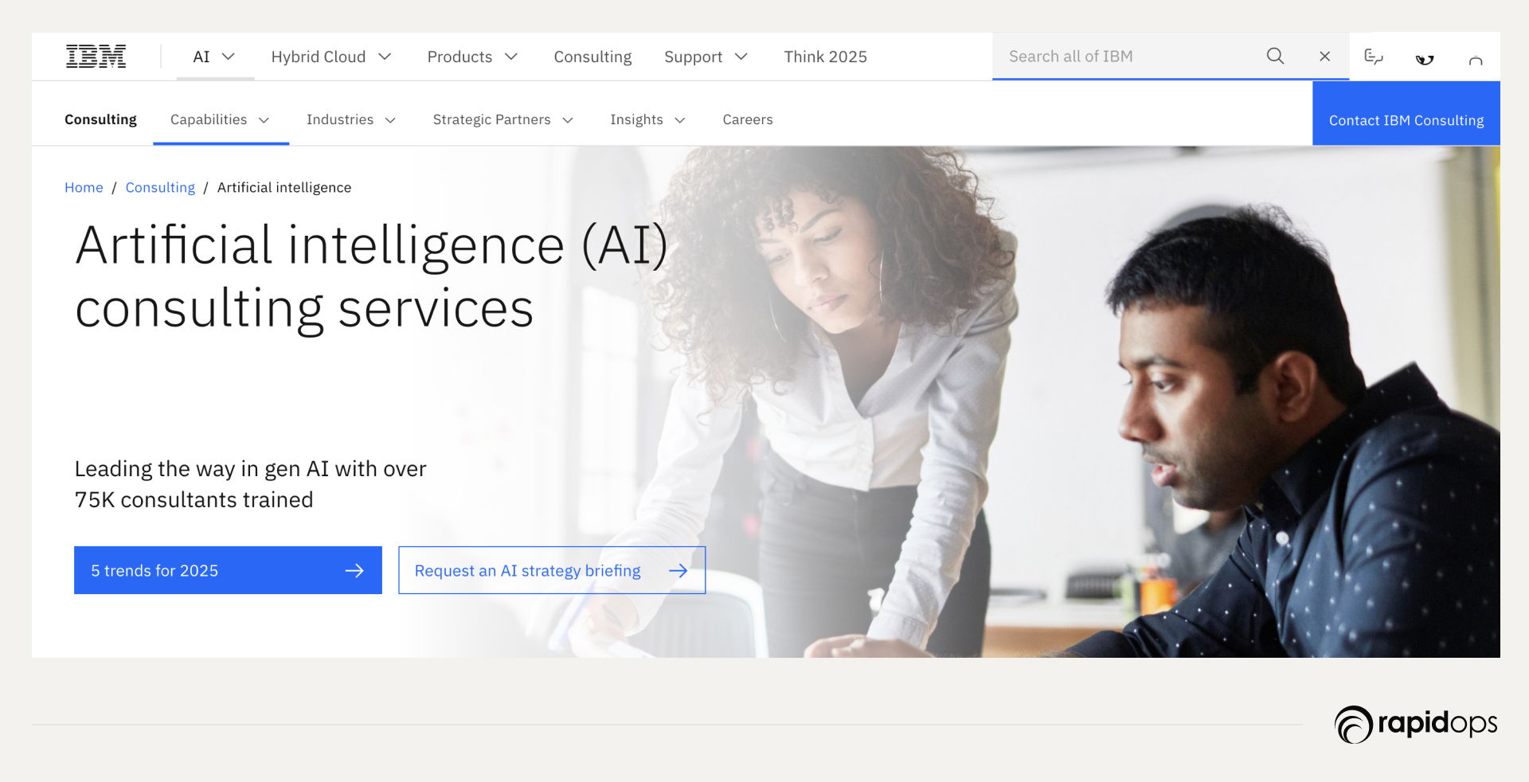
Task: Open the Products dropdown
Action: click(x=473, y=57)
